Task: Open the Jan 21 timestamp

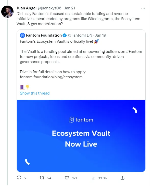Action: [x=70, y=8]
